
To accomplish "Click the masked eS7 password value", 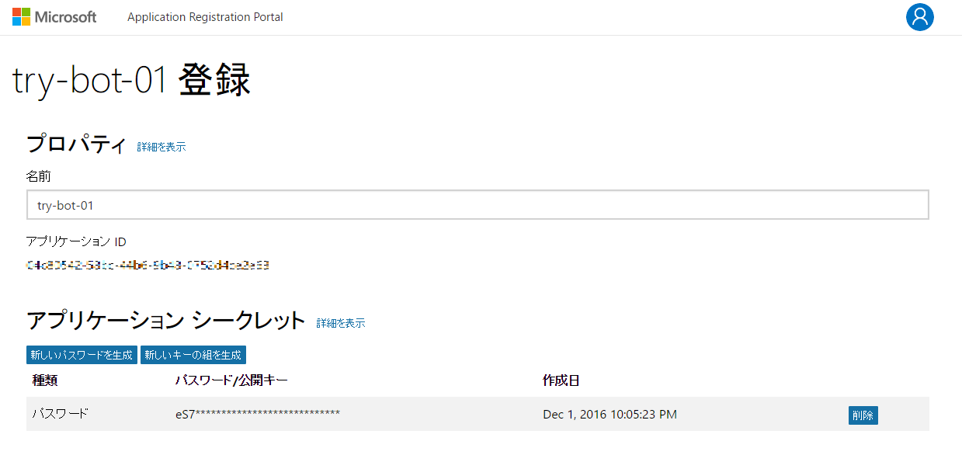I will pyautogui.click(x=256, y=414).
